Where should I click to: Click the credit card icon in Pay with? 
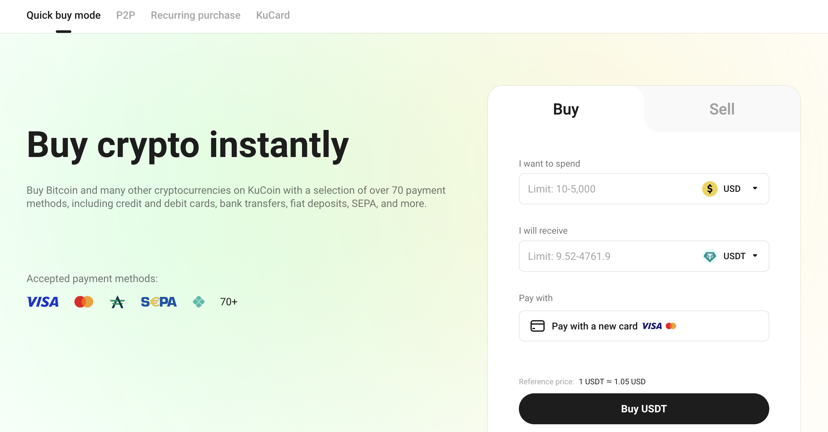(537, 326)
